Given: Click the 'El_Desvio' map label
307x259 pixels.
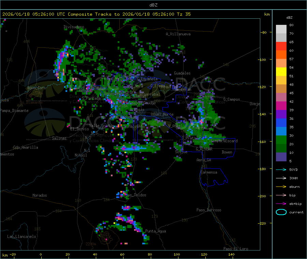Looking at the screenshot, I should click(x=79, y=129).
